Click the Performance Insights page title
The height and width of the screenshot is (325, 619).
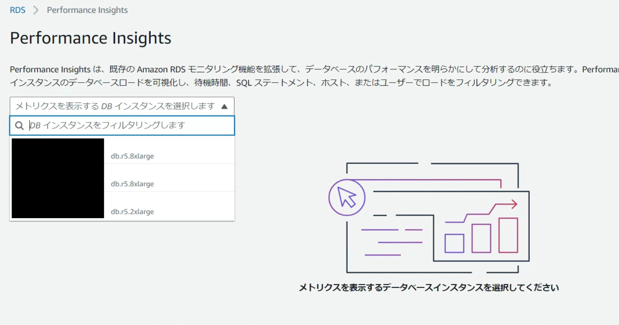(x=90, y=38)
